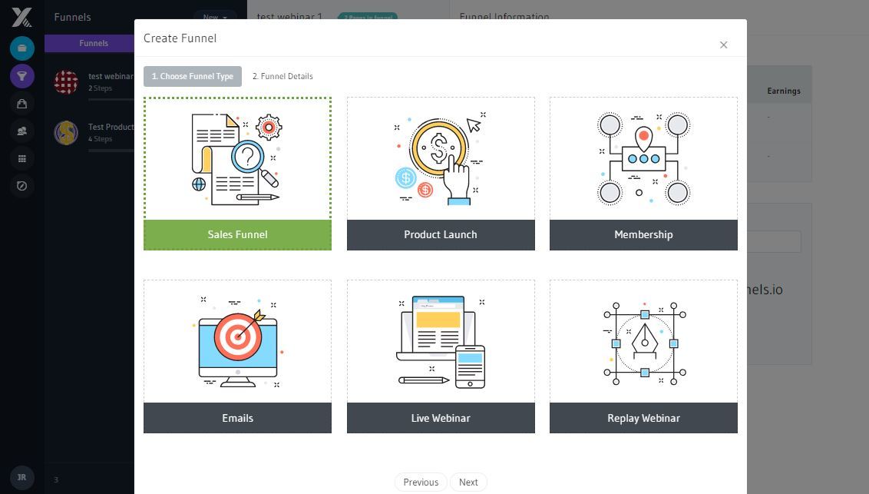
Task: Open the shopping bag sidebar icon
Action: pos(22,104)
